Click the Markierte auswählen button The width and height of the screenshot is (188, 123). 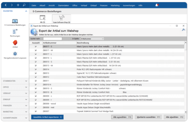(148, 117)
